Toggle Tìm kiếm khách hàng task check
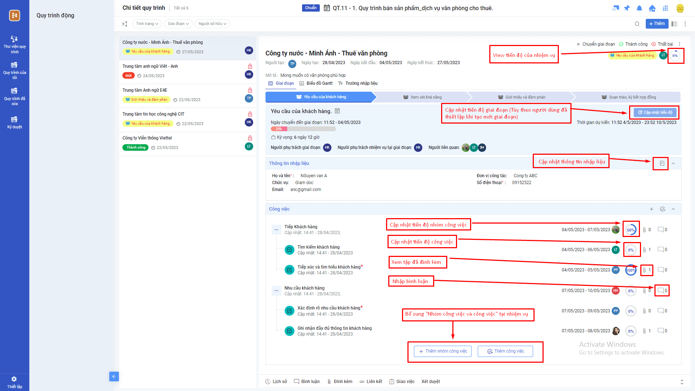The image size is (695, 391). (289, 250)
